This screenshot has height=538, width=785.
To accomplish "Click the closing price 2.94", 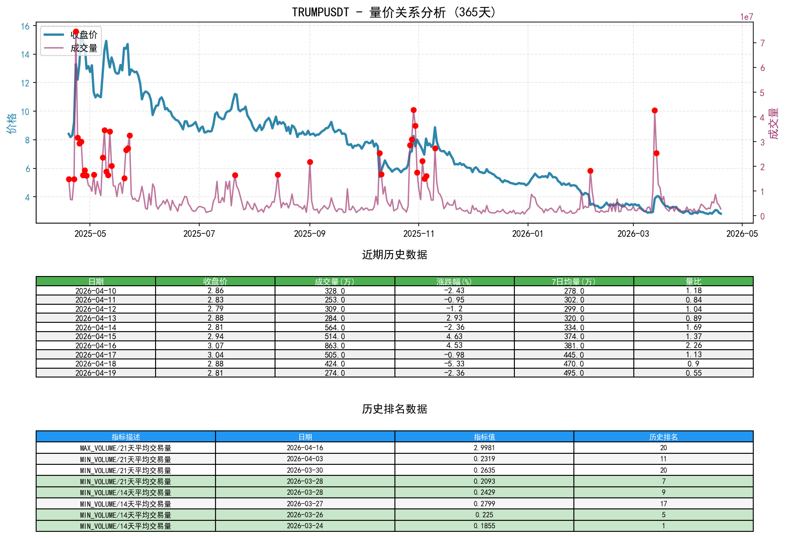I will (216, 336).
